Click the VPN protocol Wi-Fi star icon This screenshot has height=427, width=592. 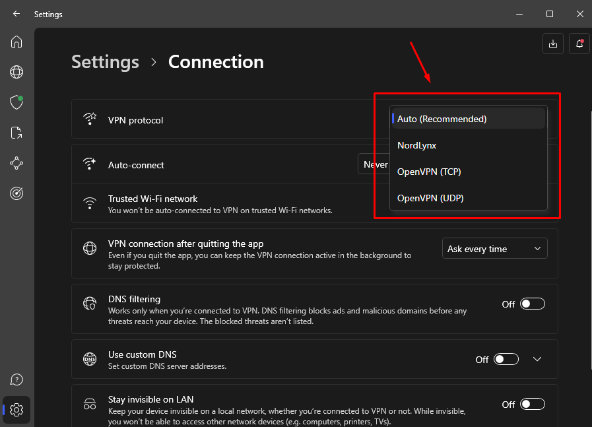(x=90, y=119)
